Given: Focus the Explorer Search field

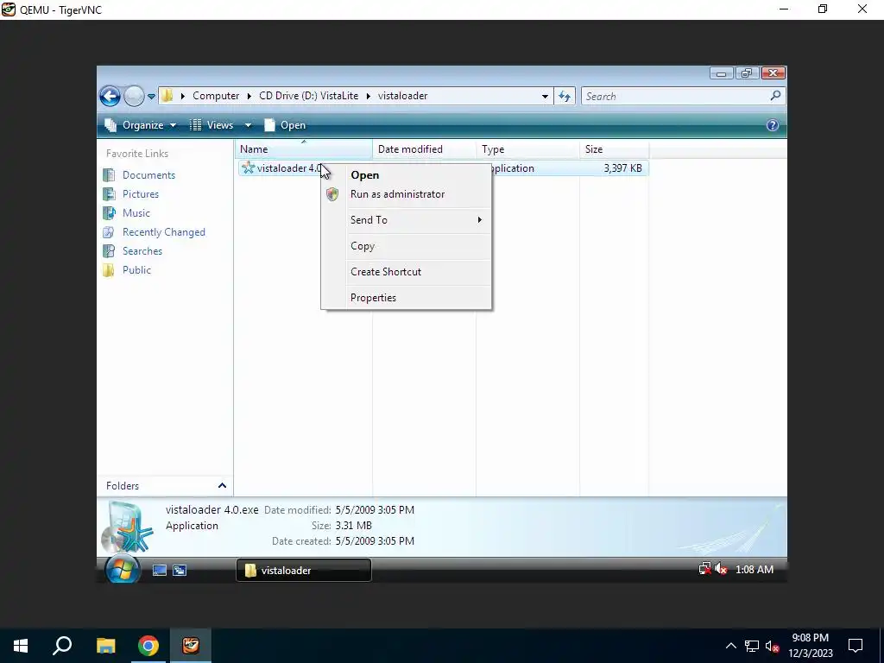Looking at the screenshot, I should 675,97.
